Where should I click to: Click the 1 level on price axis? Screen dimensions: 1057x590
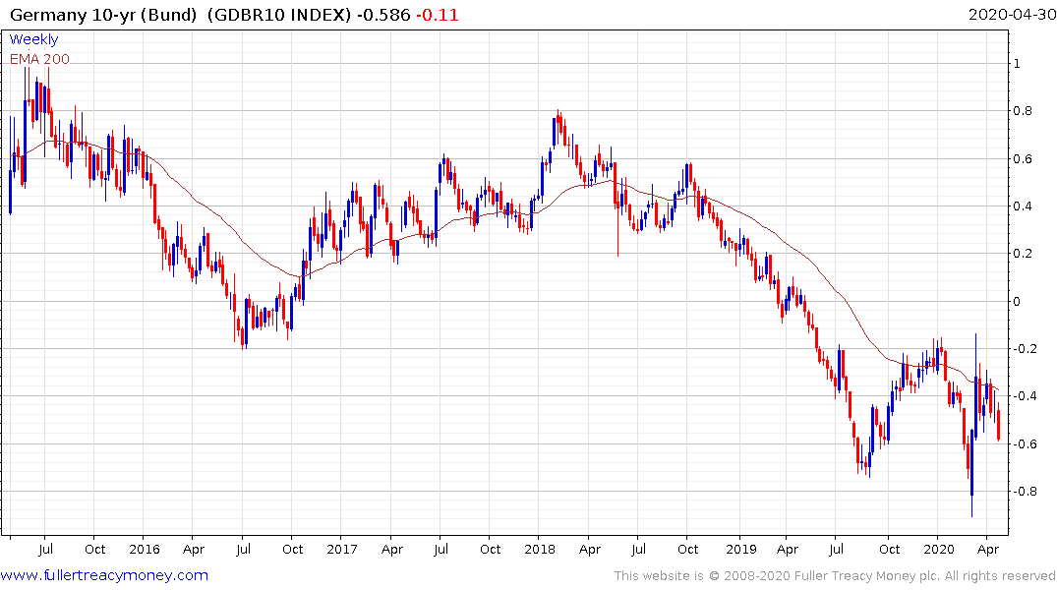tap(1018, 64)
